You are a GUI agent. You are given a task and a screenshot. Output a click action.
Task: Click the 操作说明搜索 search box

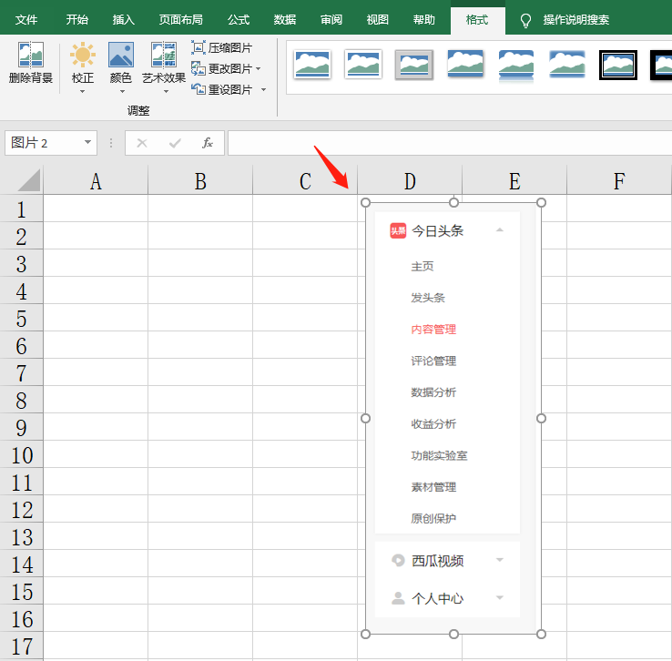pos(576,20)
